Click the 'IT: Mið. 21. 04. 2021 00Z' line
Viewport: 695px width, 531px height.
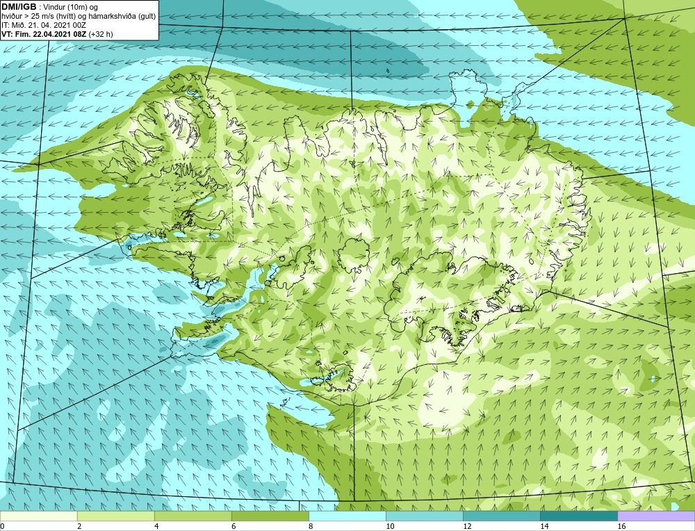pos(44,25)
